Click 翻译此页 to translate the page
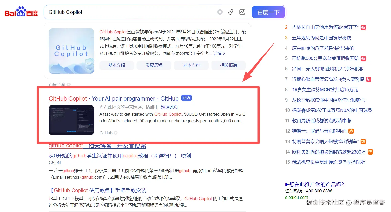This screenshot has width=391, height=212. tap(169, 107)
